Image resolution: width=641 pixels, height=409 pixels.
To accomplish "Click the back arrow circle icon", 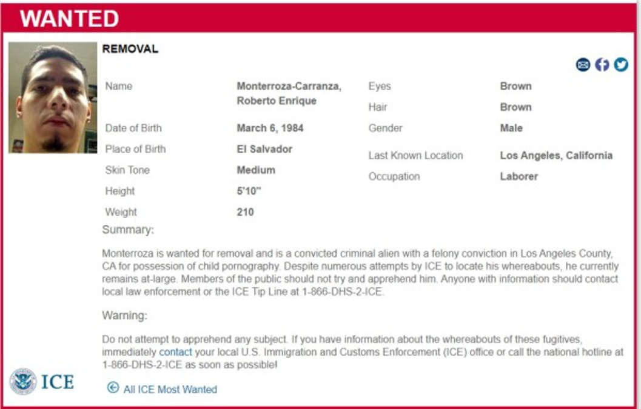I will 113,388.
